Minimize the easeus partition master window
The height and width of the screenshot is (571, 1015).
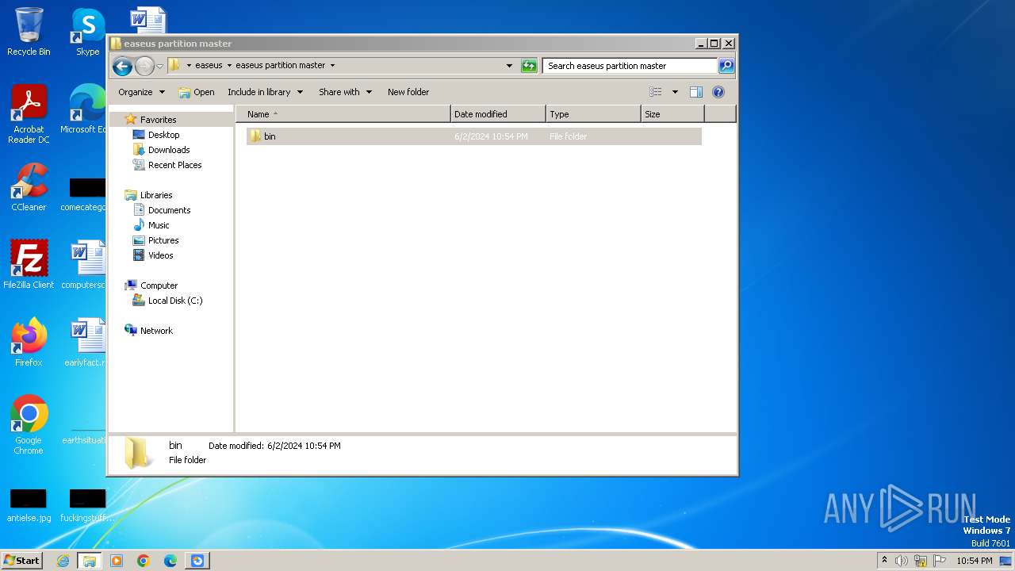pos(701,44)
